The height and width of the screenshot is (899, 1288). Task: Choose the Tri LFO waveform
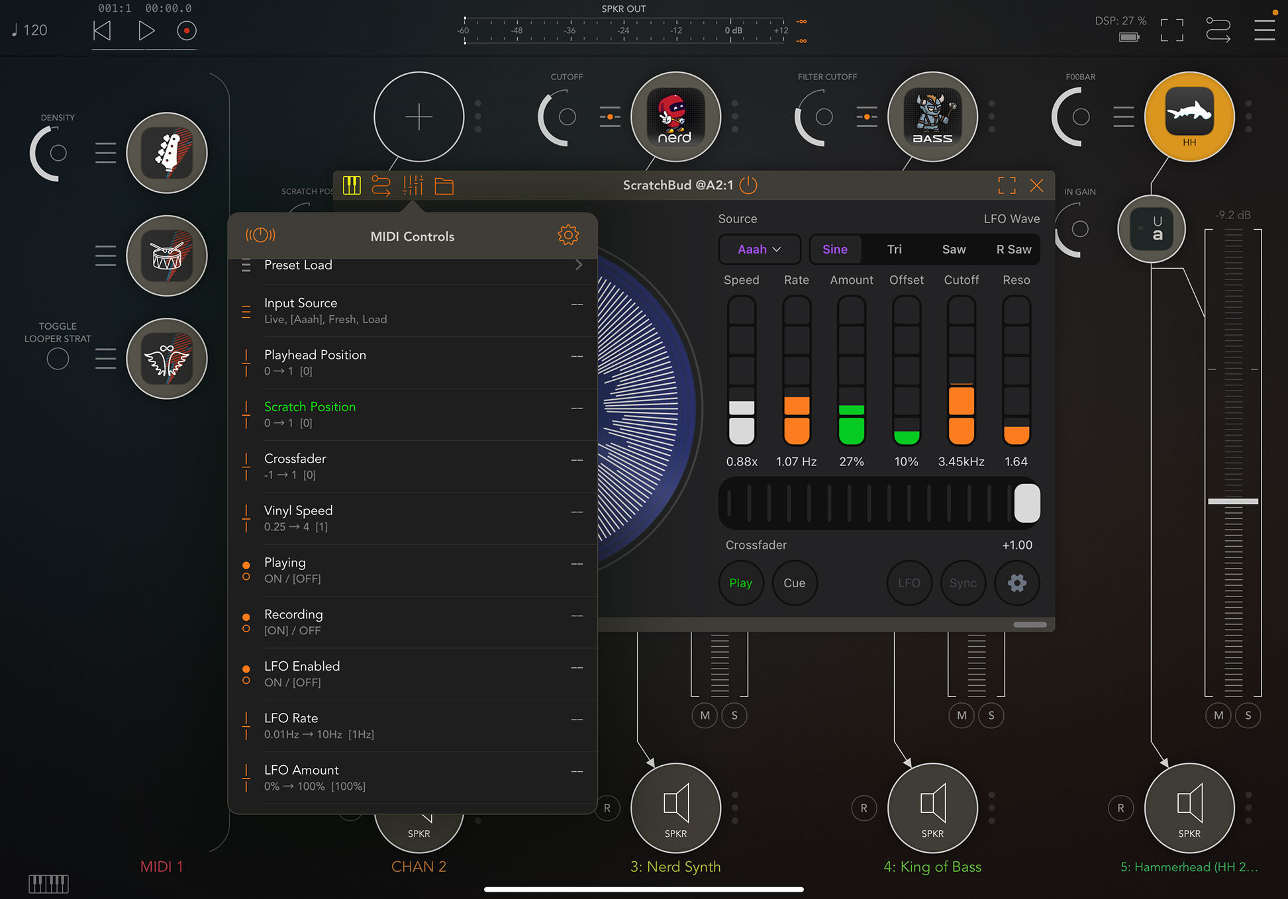pos(894,249)
